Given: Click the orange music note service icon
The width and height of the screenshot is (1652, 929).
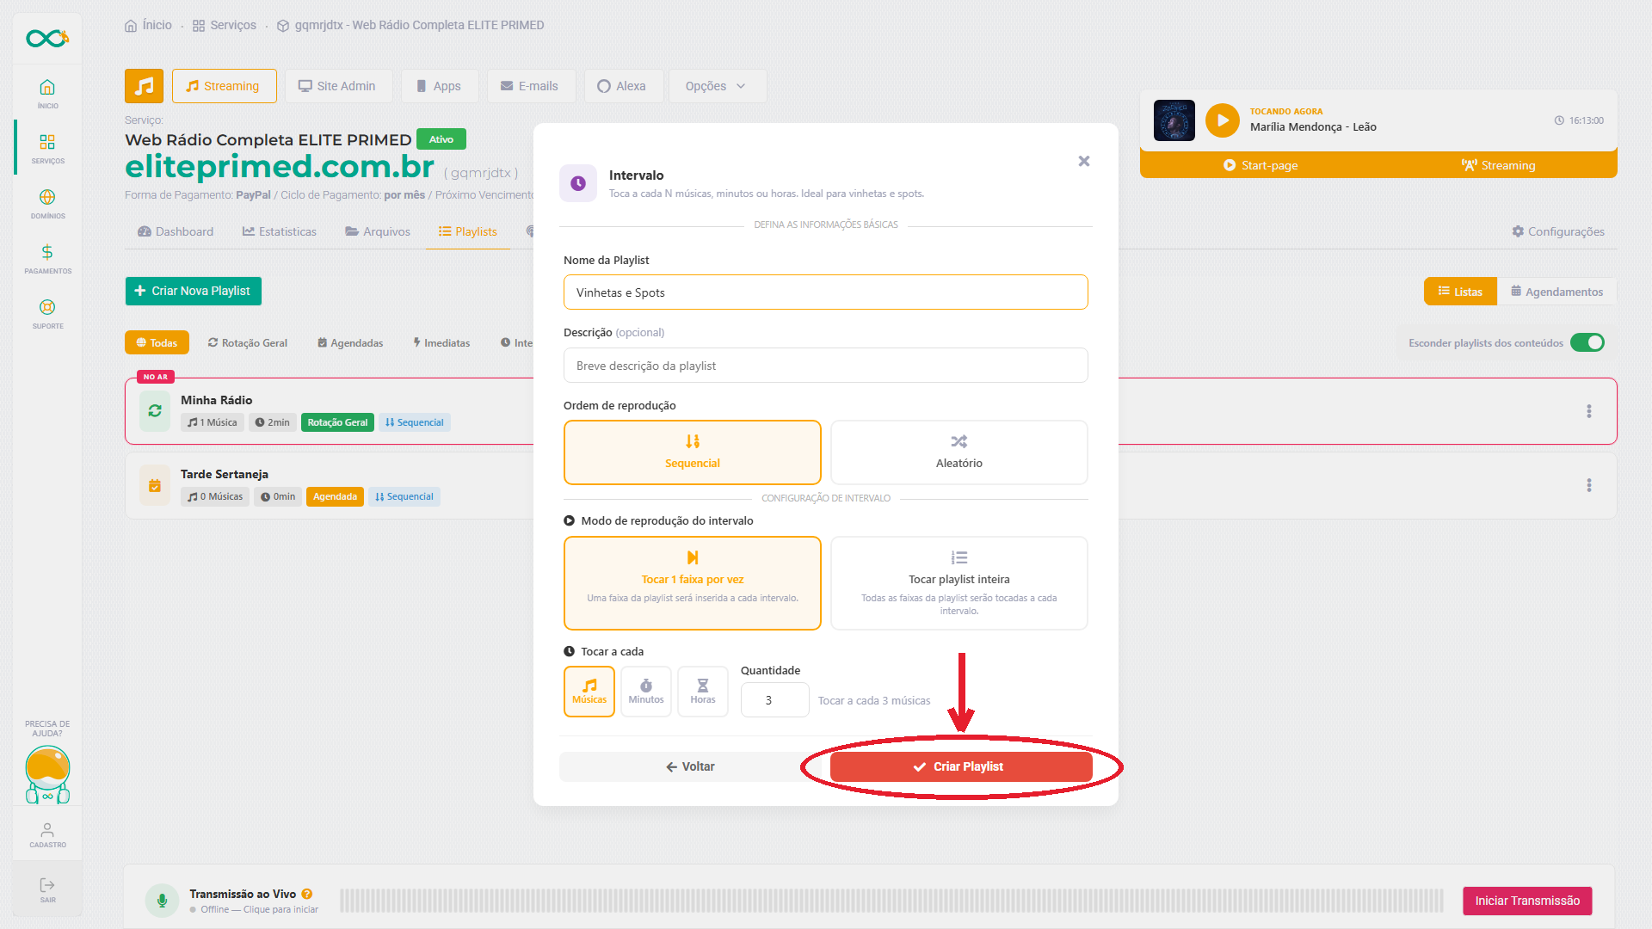Looking at the screenshot, I should (x=144, y=86).
